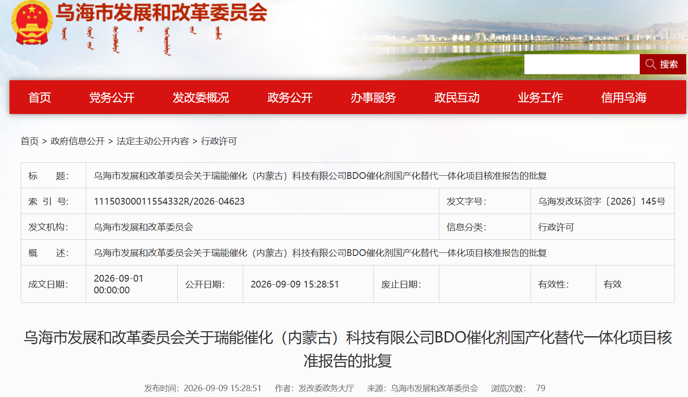The image size is (688, 397).
Task: Open 政民互动 in the navigation bar
Action: tap(457, 97)
